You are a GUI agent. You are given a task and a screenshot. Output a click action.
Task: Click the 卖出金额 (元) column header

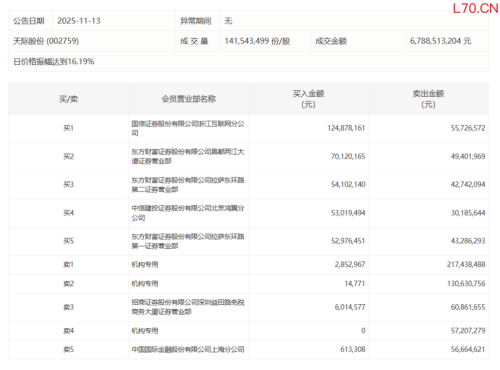pyautogui.click(x=428, y=99)
